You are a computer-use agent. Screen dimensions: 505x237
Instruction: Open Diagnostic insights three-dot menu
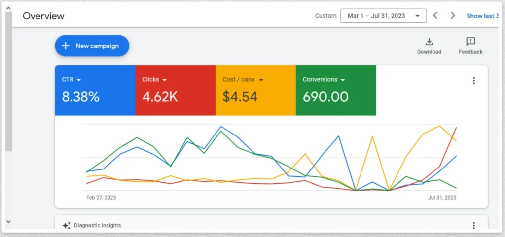(x=474, y=225)
